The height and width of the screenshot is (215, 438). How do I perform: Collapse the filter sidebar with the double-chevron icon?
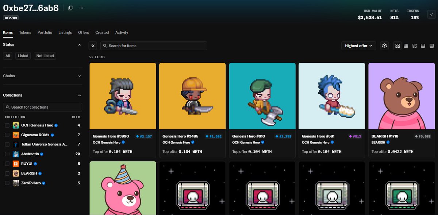point(93,46)
